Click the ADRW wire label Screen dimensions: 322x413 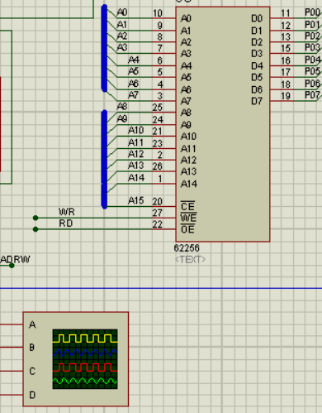pyautogui.click(x=15, y=259)
